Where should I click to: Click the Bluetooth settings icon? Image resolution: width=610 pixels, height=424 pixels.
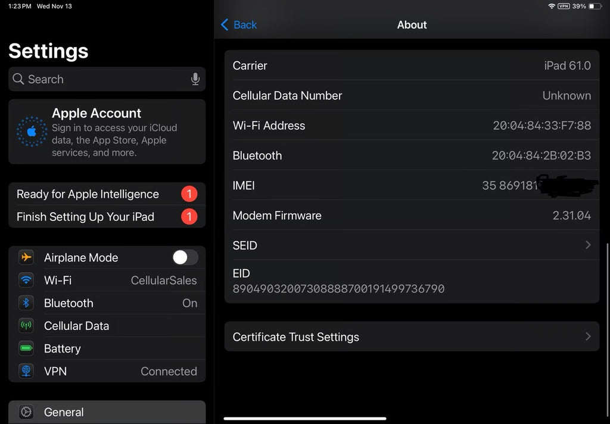26,303
